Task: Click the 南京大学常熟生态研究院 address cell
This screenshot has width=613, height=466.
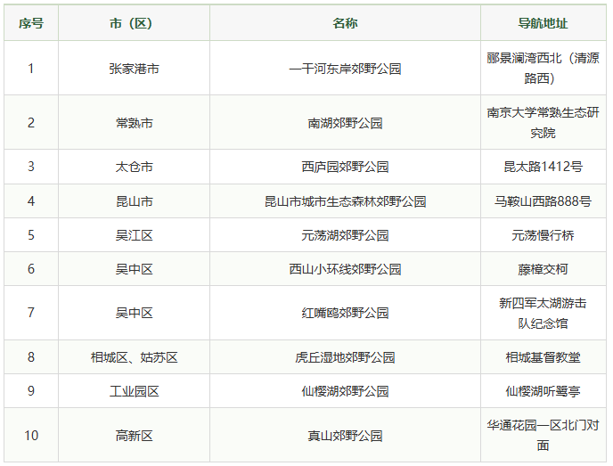Action: point(543,123)
